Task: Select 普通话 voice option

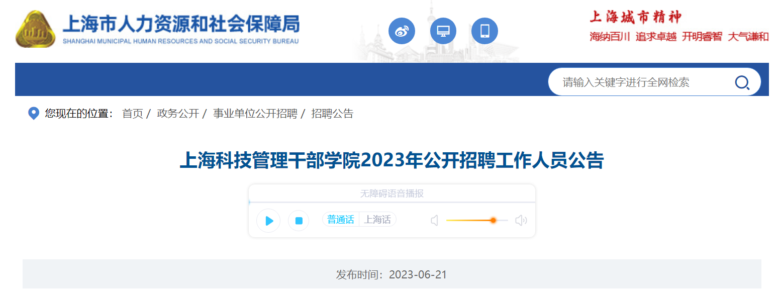Action: 341,220
